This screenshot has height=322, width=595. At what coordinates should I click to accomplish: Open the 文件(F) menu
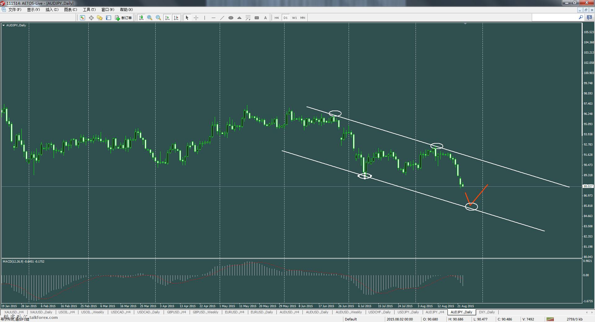pyautogui.click(x=15, y=10)
